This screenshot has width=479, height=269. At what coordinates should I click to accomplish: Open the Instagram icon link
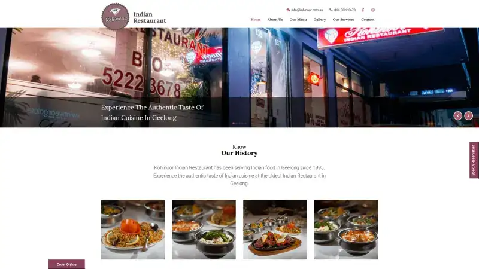[372, 10]
